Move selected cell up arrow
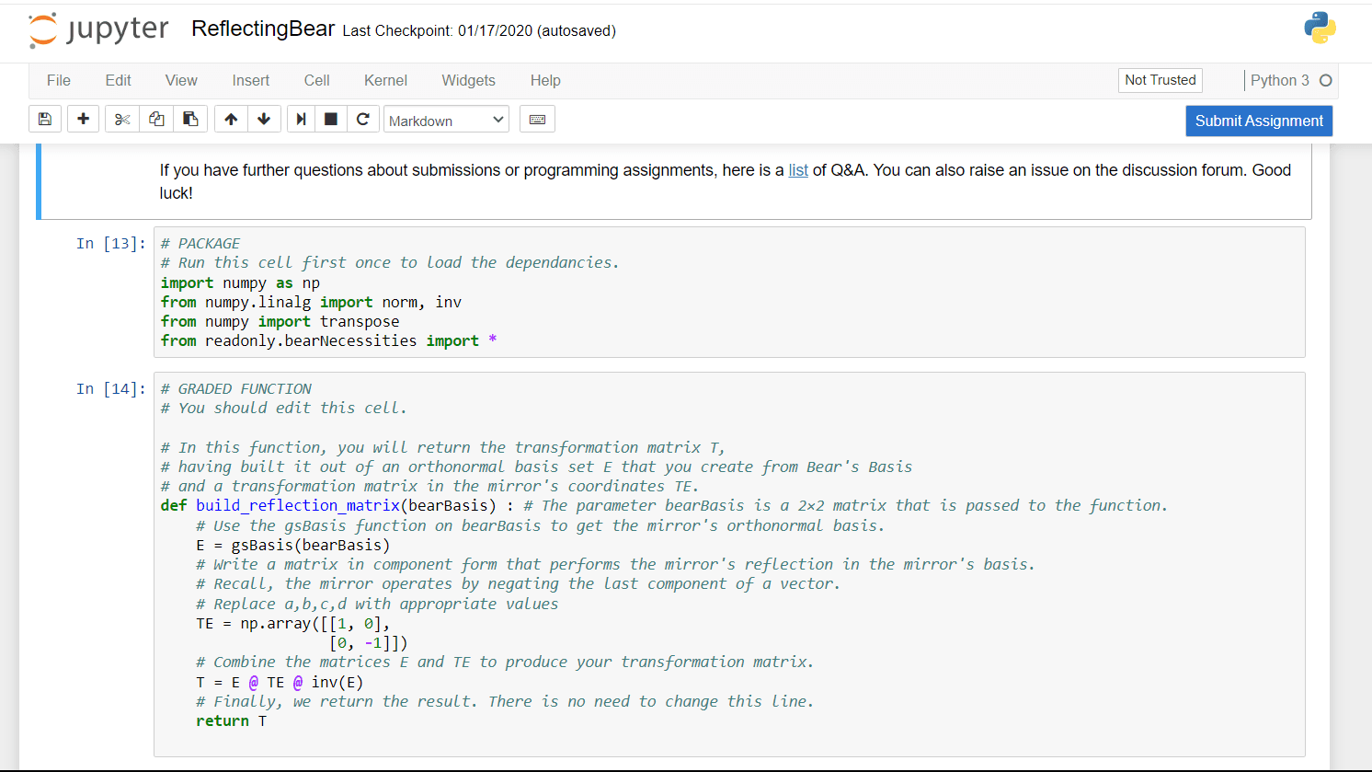Viewport: 1372px width, 772px height. point(231,120)
